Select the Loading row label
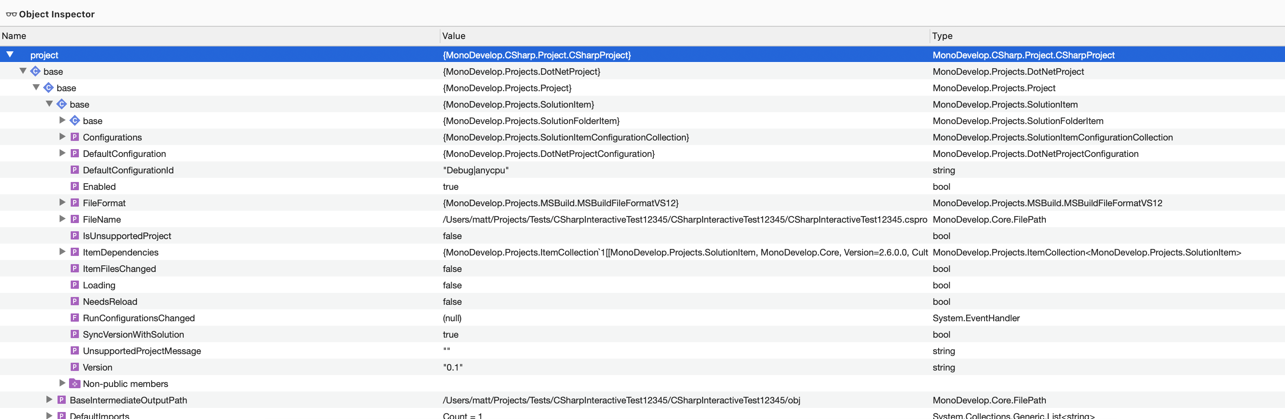 (99, 285)
